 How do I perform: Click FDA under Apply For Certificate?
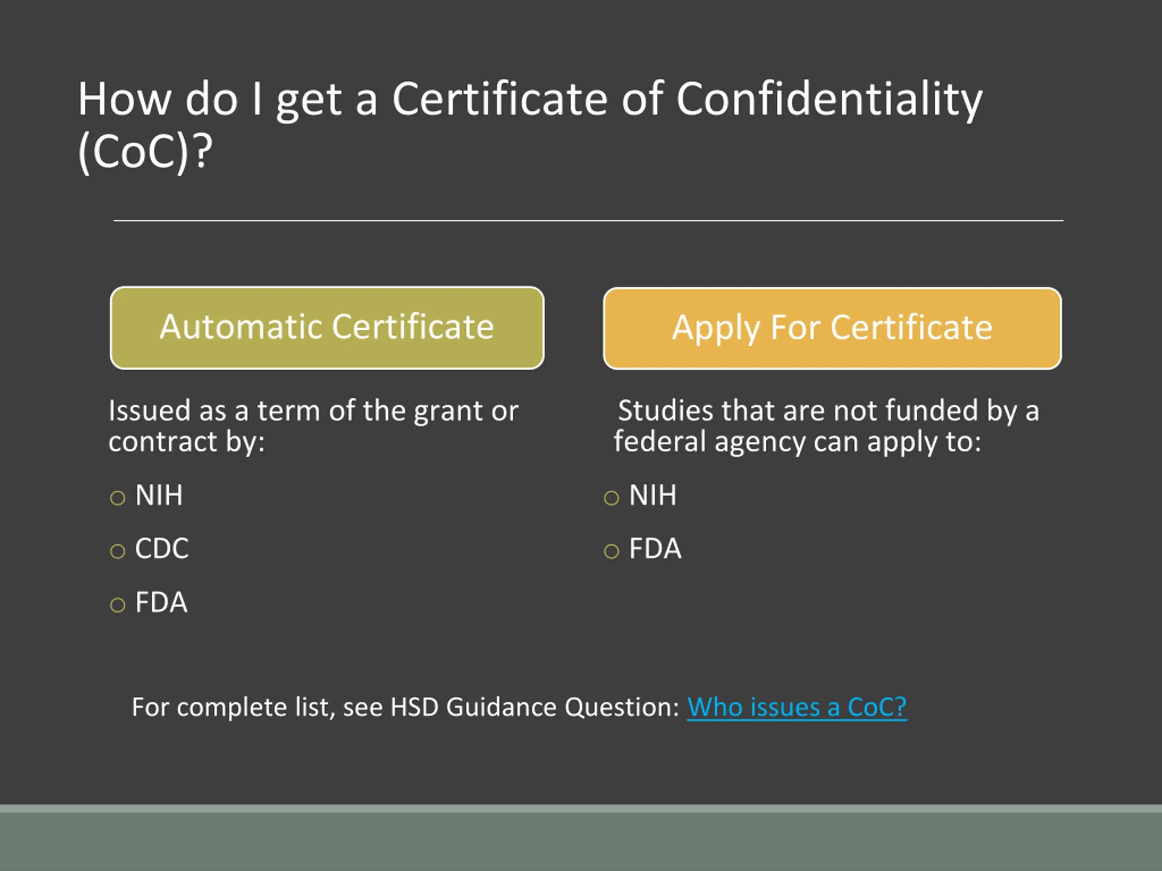pos(655,548)
